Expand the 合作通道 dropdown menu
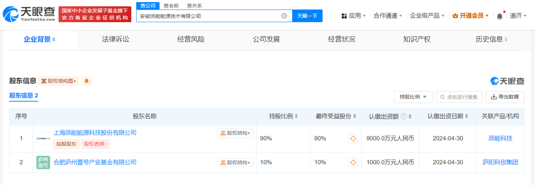The height and width of the screenshot is (185, 535). point(400,16)
